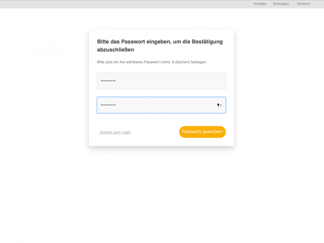Open the Kontakt page
324x243 pixels.
click(x=260, y=4)
